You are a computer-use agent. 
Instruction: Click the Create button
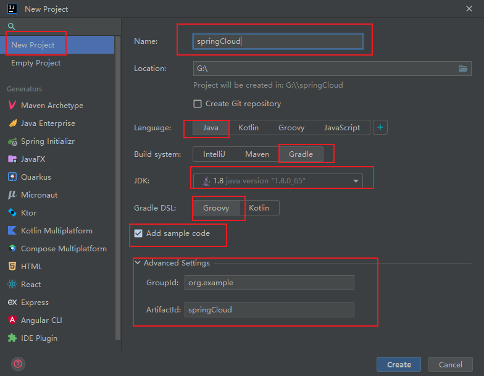tap(399, 364)
